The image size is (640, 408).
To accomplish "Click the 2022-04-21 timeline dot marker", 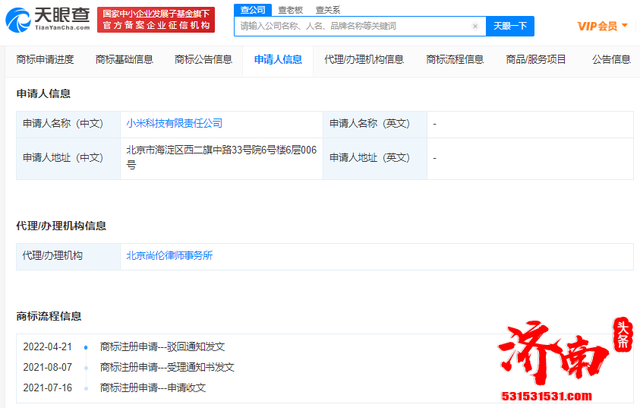I will click(x=86, y=347).
